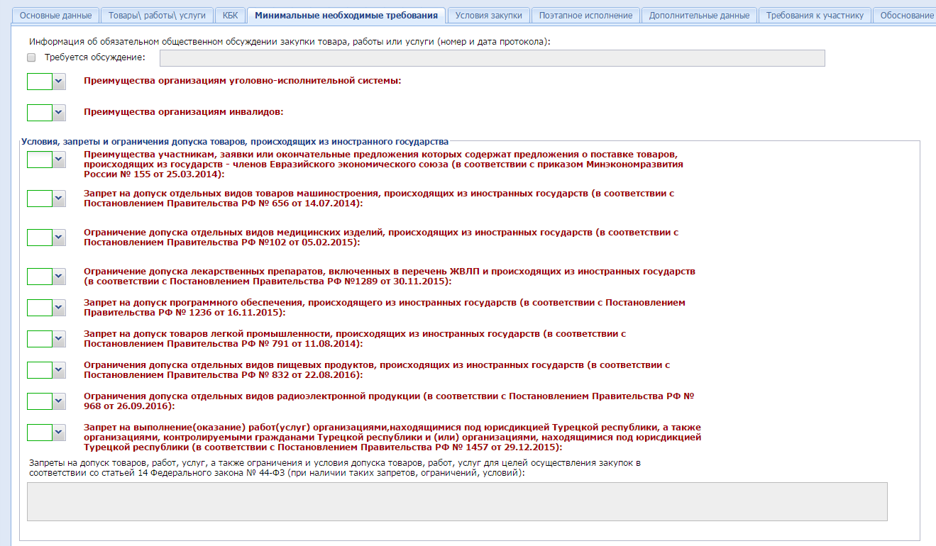
Task: Click the статья 14 restrictions text area
Action: [457, 501]
